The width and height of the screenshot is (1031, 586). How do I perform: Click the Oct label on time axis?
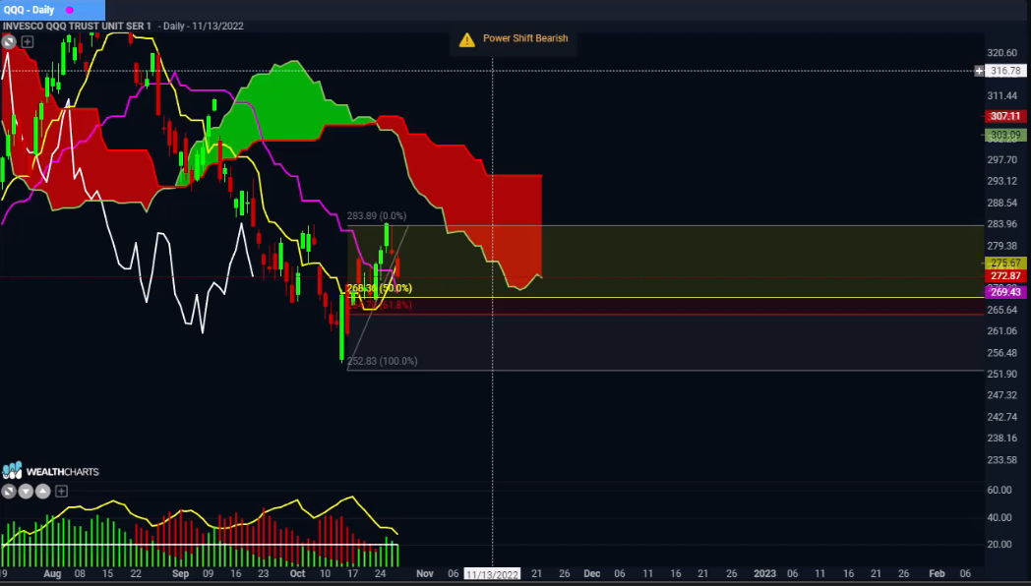click(x=297, y=573)
